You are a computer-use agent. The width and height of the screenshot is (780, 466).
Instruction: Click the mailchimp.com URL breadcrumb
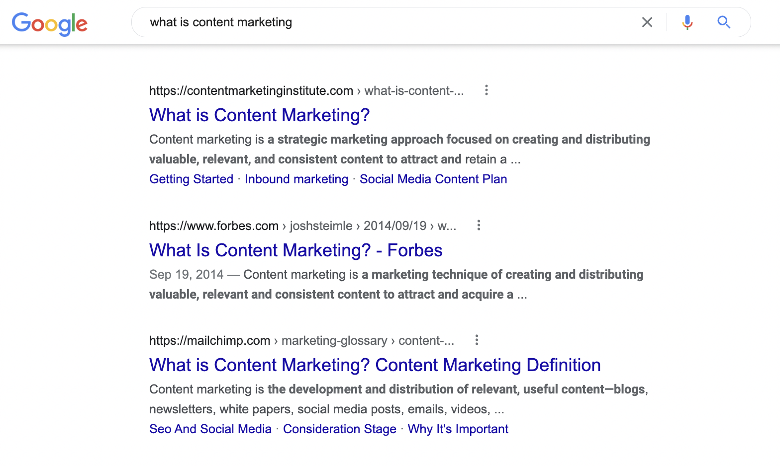[209, 341]
